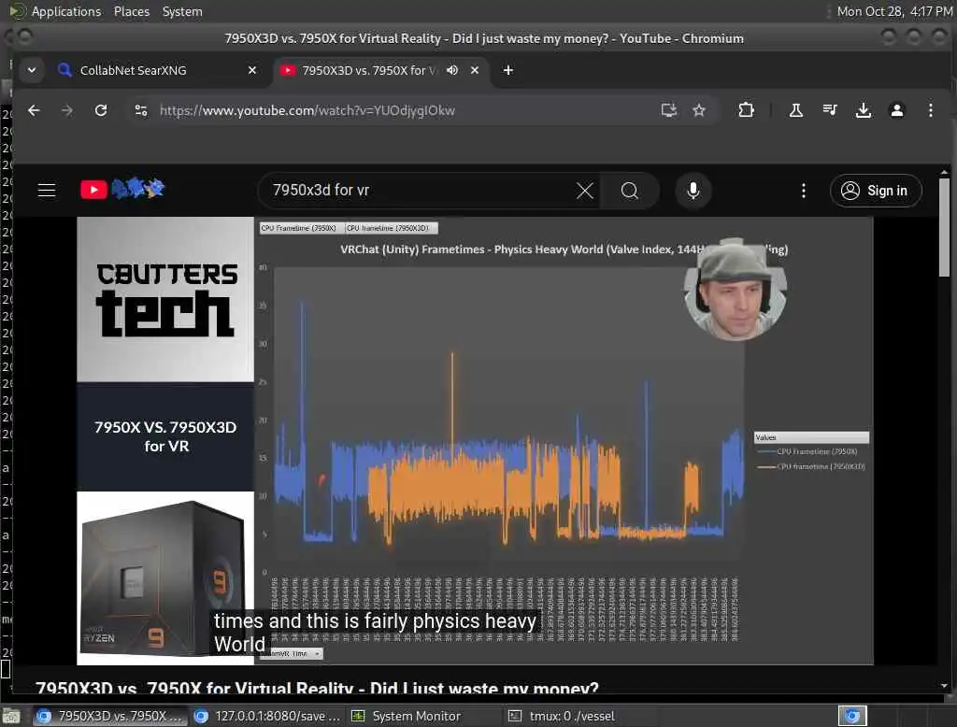Open the Extensions puzzle icon
The height and width of the screenshot is (727, 957).
pyautogui.click(x=746, y=110)
